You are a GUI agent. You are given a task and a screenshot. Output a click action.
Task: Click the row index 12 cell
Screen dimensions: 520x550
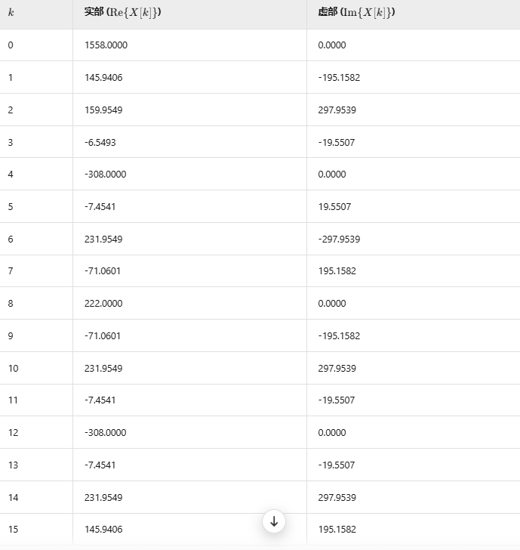pyautogui.click(x=13, y=433)
